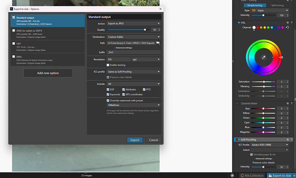296x178 pixels.
Task: Toggle the Standard output checkbox
Action: pos(14,17)
